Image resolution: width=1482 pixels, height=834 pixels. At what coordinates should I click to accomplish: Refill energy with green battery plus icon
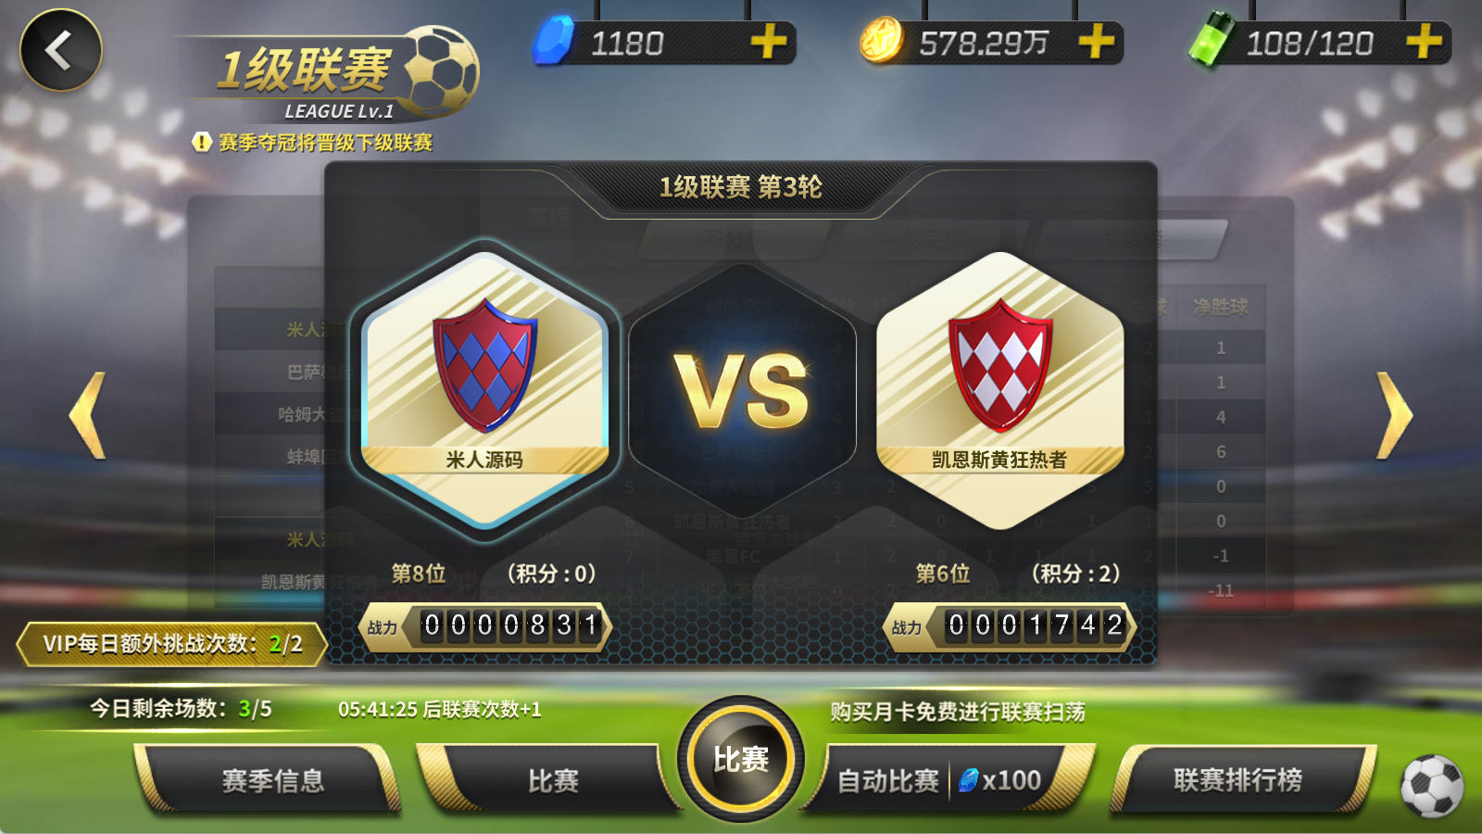pos(1423,42)
